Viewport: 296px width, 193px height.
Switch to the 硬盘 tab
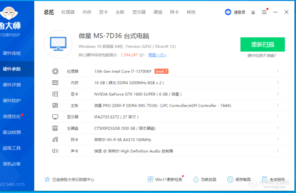pos(158,12)
